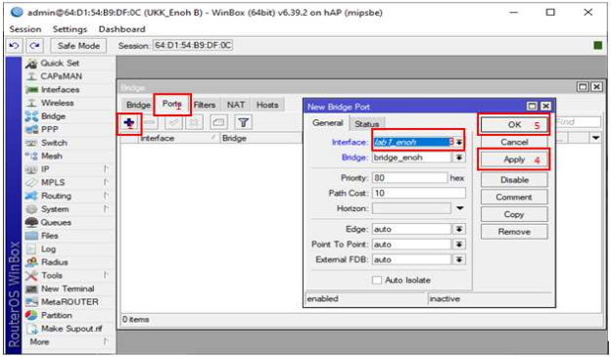611x358 pixels.
Task: Open the Status tab in New Bridge Port
Action: 366,124
